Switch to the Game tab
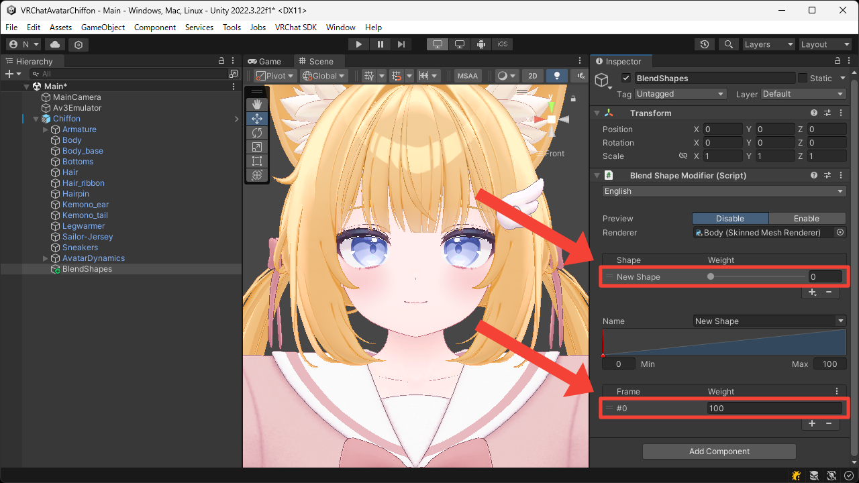The image size is (859, 483). (264, 61)
